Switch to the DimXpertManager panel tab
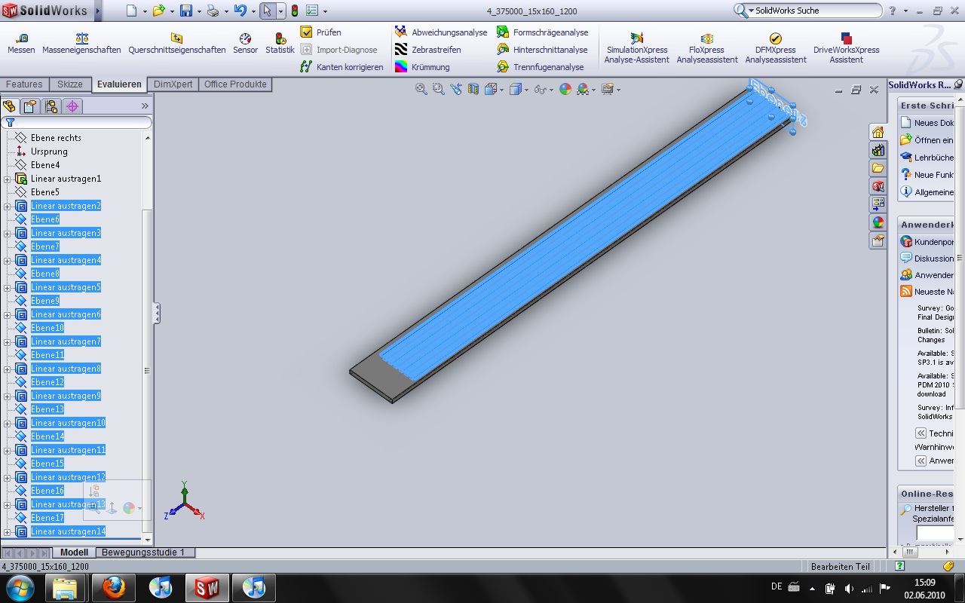The width and height of the screenshot is (965, 603). pyautogui.click(x=72, y=106)
